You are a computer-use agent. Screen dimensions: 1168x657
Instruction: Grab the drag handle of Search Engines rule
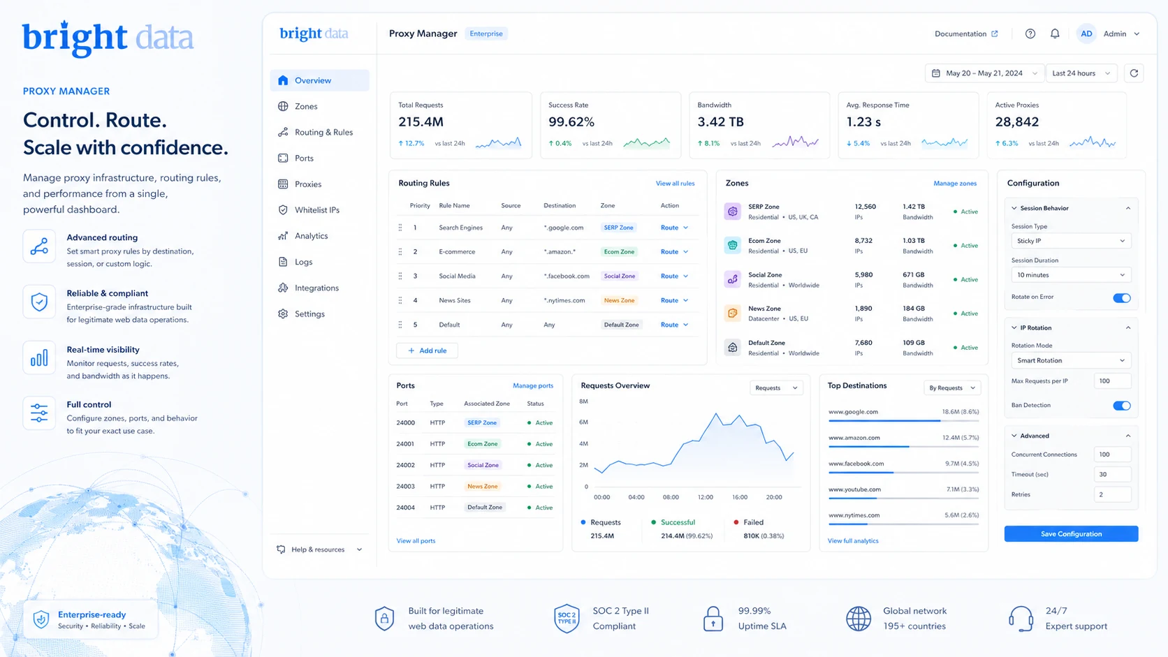[x=400, y=228]
